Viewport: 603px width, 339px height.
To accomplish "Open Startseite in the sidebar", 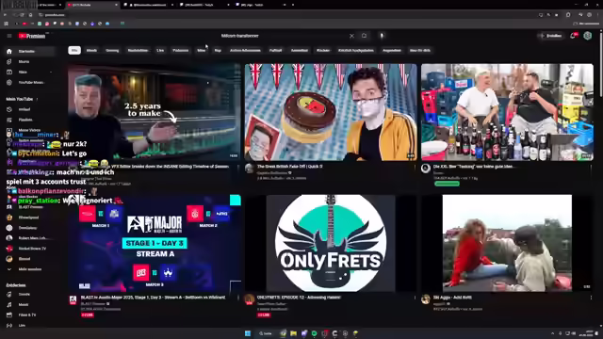I will click(x=29, y=51).
